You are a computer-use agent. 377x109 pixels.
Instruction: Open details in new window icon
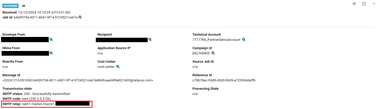[364, 4]
